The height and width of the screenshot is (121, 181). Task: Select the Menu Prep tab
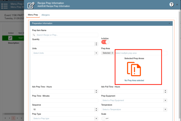(x=33, y=15)
